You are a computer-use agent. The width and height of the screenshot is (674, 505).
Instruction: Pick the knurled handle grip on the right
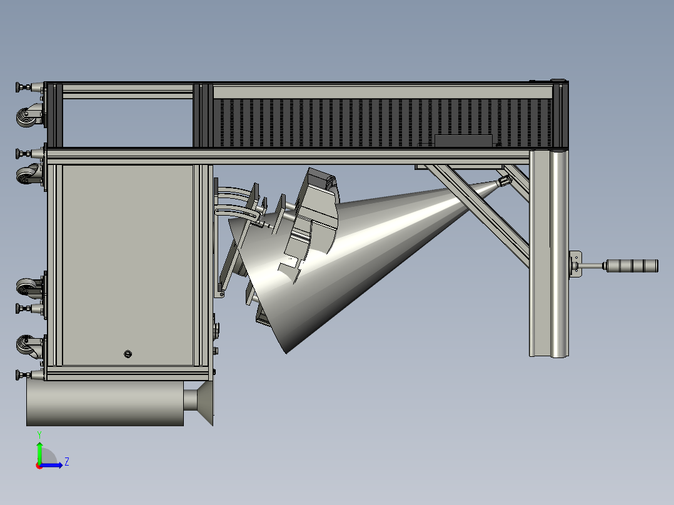pyautogui.click(x=632, y=266)
